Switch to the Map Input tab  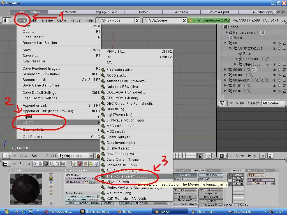(x=253, y=170)
